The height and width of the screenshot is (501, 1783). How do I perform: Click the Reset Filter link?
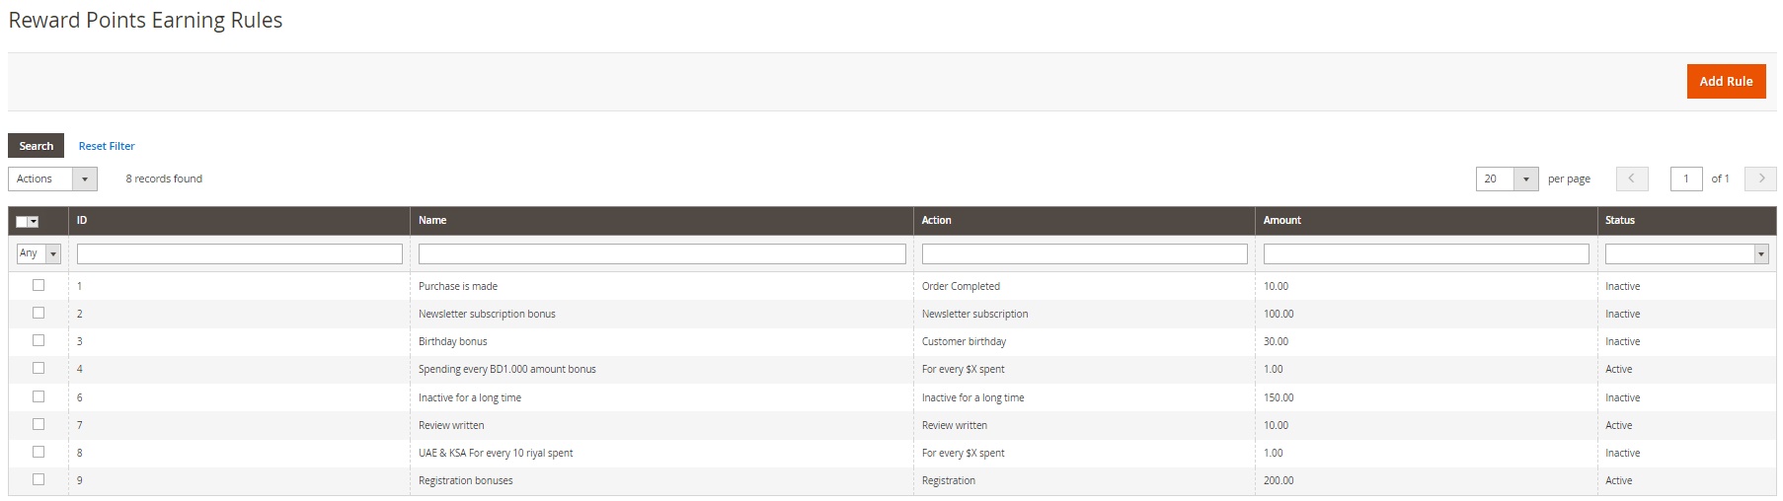tap(107, 146)
